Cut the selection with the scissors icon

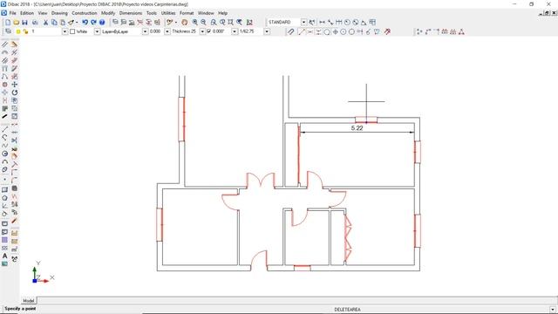click(45, 22)
